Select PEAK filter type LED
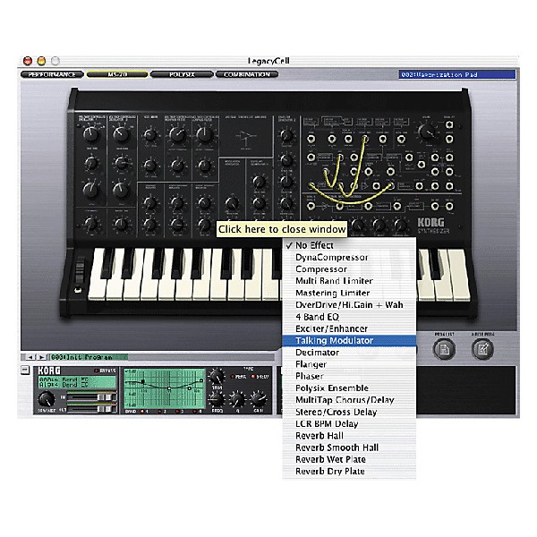This screenshot has width=537, height=537. (x=233, y=377)
